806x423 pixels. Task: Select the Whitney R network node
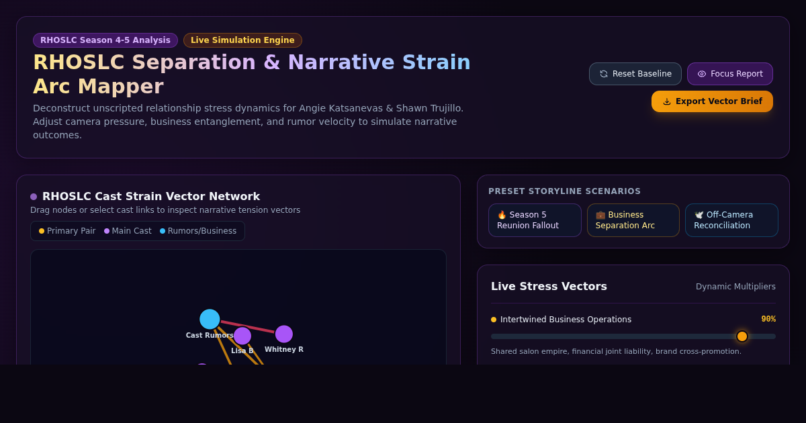coord(284,334)
